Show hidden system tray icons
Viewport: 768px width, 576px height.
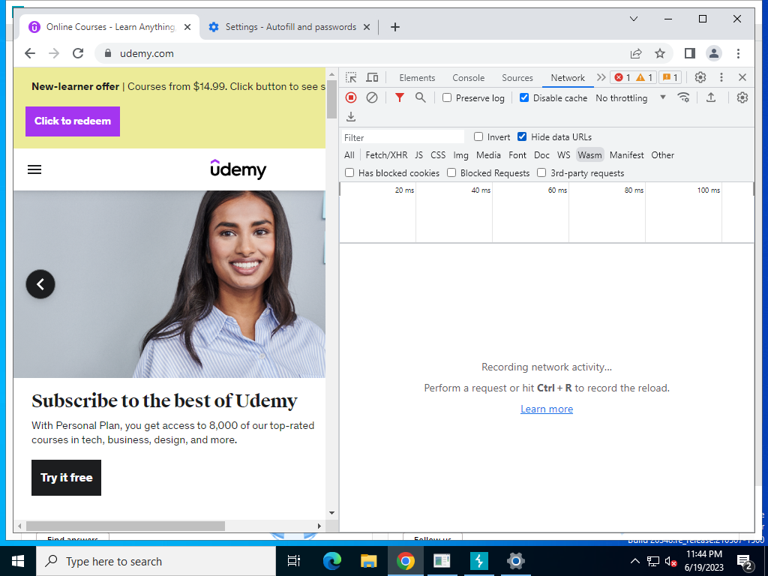tap(634, 561)
